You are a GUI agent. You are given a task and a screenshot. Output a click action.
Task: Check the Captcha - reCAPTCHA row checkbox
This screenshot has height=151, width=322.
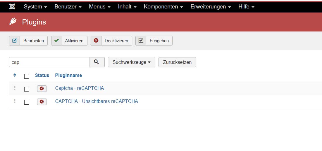[27, 89]
